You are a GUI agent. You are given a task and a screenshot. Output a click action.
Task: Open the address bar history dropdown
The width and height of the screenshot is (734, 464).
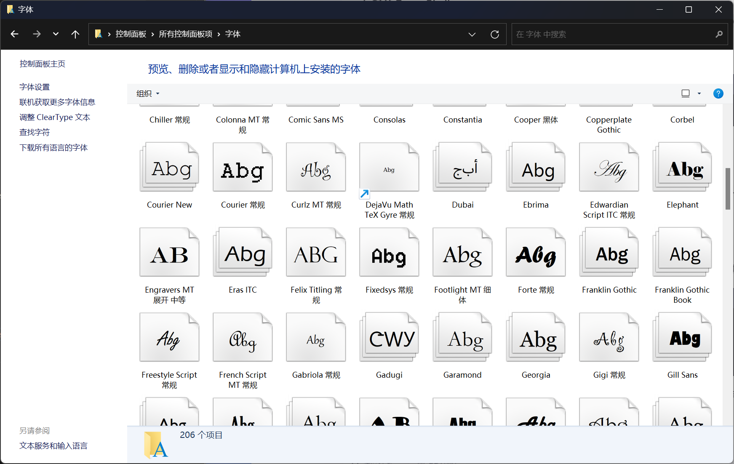pyautogui.click(x=472, y=34)
